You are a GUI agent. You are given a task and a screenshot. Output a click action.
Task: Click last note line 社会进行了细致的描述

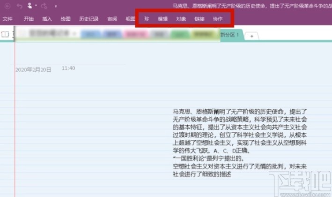pyautogui.click(x=202, y=174)
